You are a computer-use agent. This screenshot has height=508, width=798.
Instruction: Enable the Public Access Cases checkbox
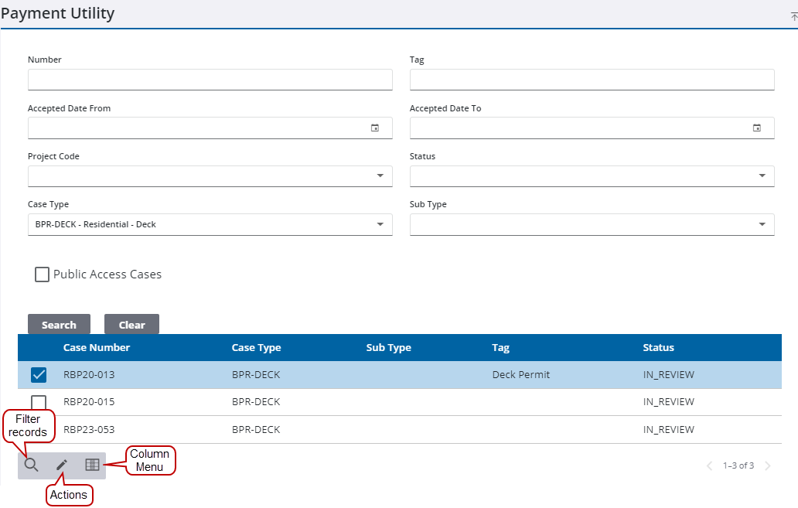point(43,274)
